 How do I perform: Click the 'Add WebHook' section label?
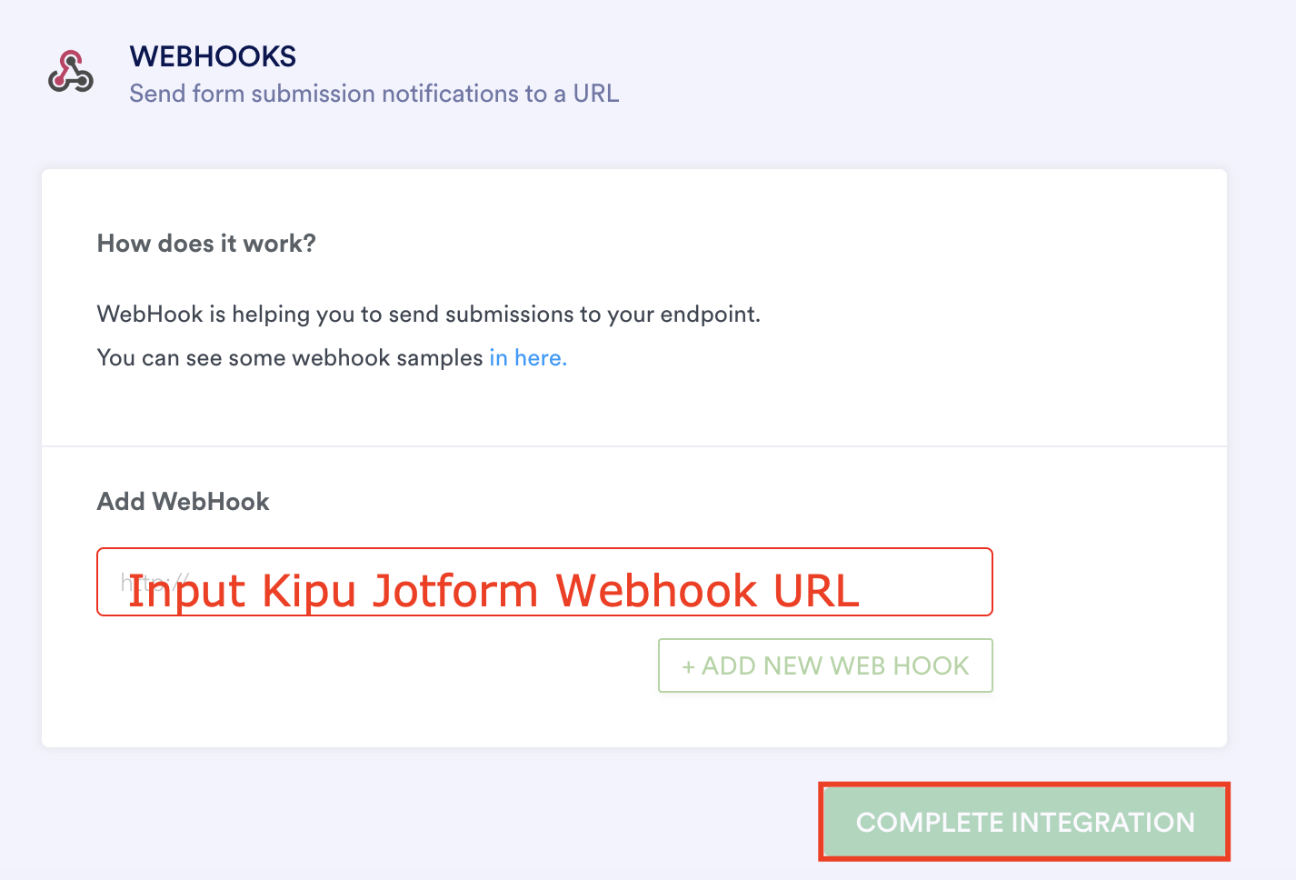click(183, 501)
